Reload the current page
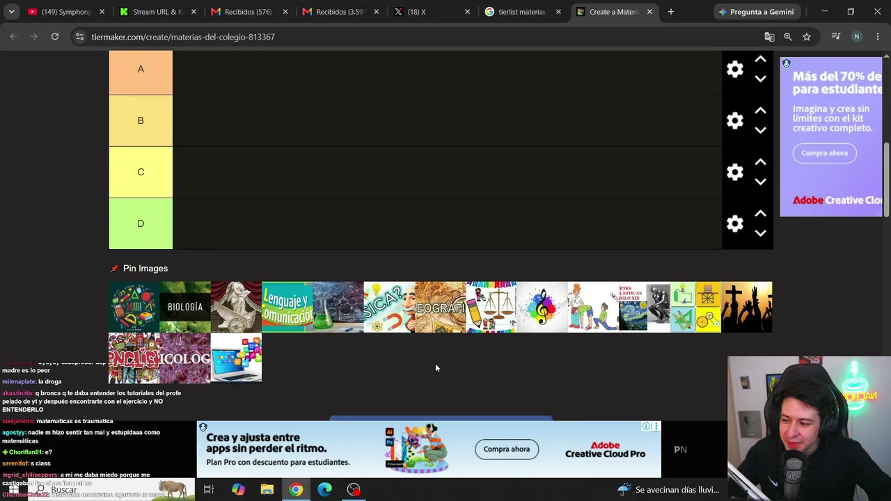The image size is (891, 501). [55, 37]
